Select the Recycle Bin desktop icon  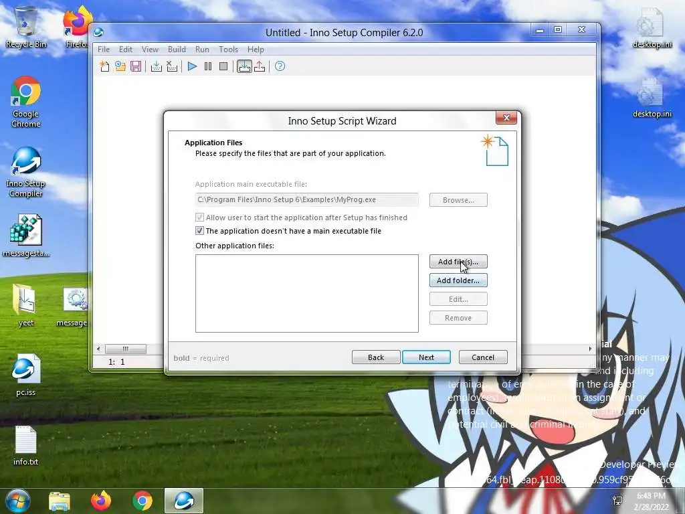[26, 27]
